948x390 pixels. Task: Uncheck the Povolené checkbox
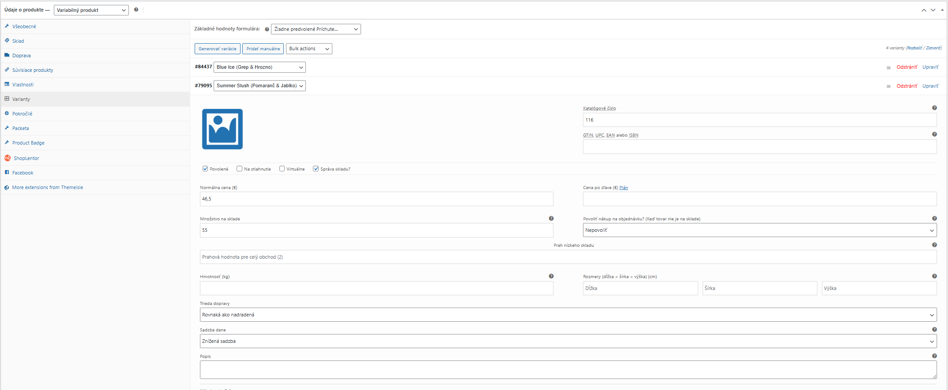click(205, 169)
